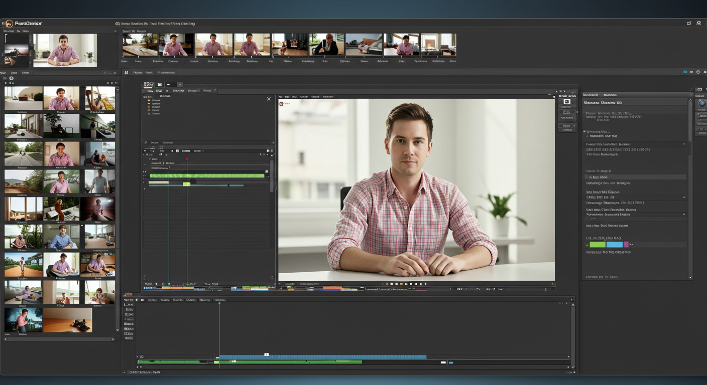
Task: Select the long blue clip in bottom timeline
Action: [323, 357]
